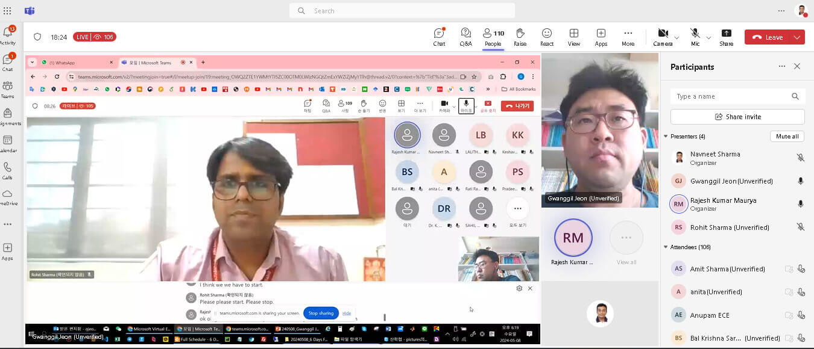
Task: Open the More options menu in toolbar
Action: [628, 36]
